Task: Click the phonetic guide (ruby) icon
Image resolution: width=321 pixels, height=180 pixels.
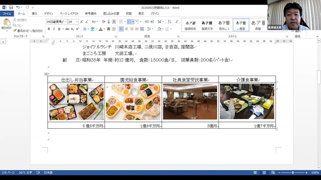Action: coord(109,22)
